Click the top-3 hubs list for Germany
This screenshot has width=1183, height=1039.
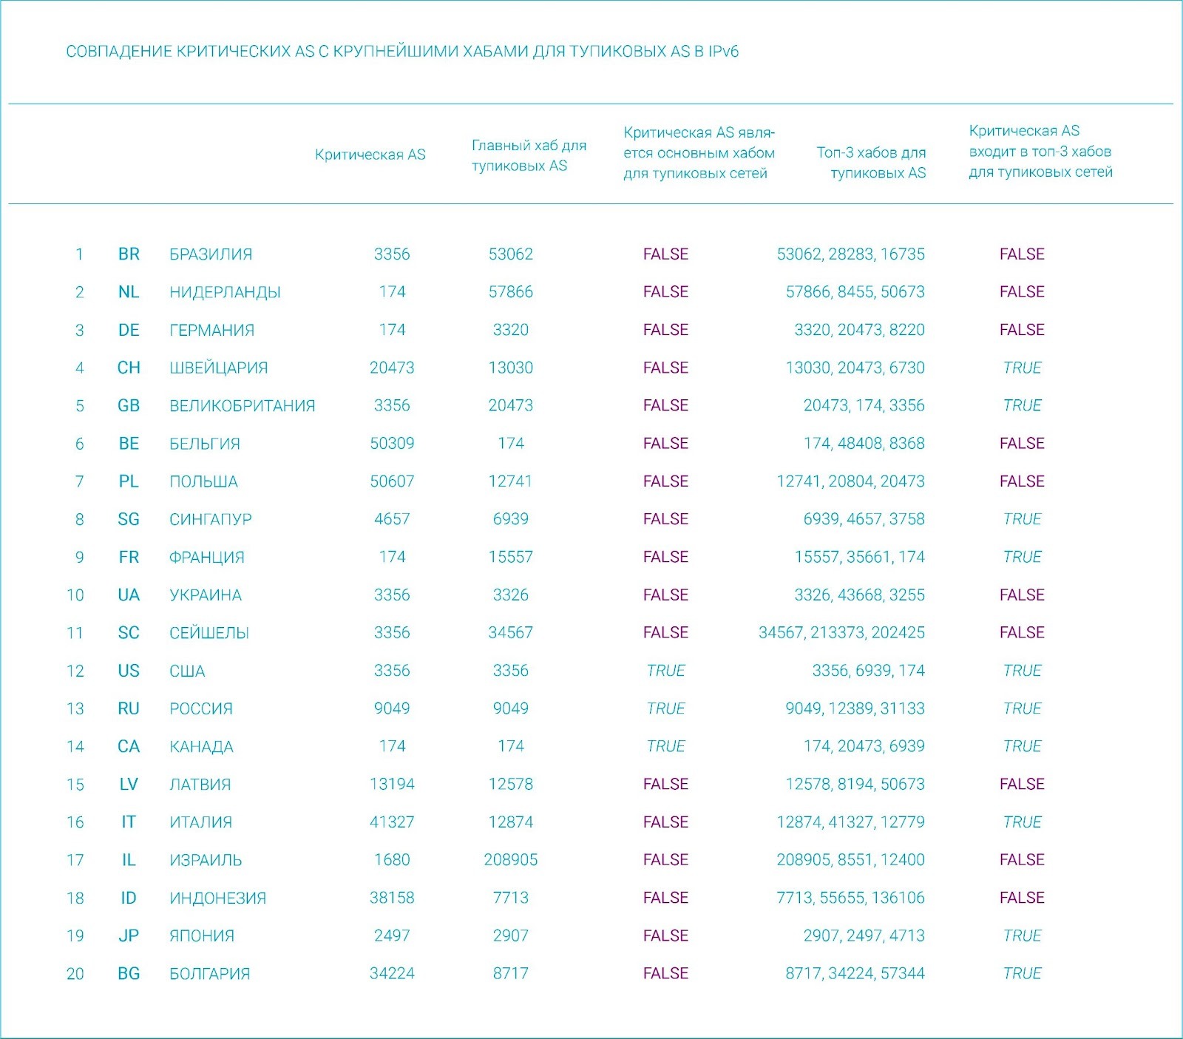click(859, 330)
